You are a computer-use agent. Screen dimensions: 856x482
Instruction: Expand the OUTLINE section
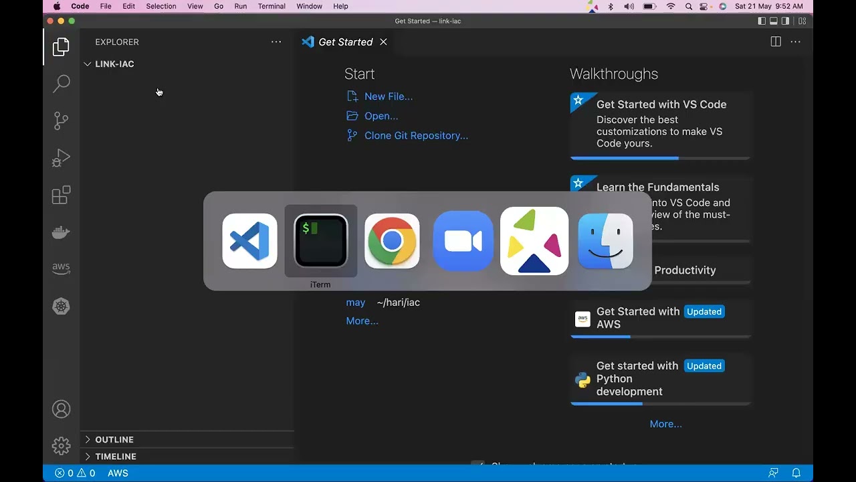tap(187, 439)
